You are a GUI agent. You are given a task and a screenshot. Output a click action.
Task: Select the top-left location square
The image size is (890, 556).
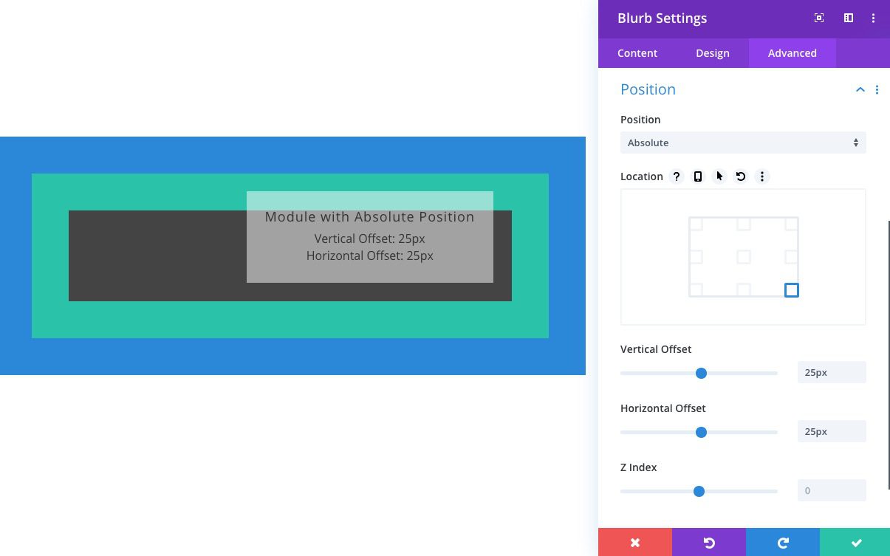(695, 223)
